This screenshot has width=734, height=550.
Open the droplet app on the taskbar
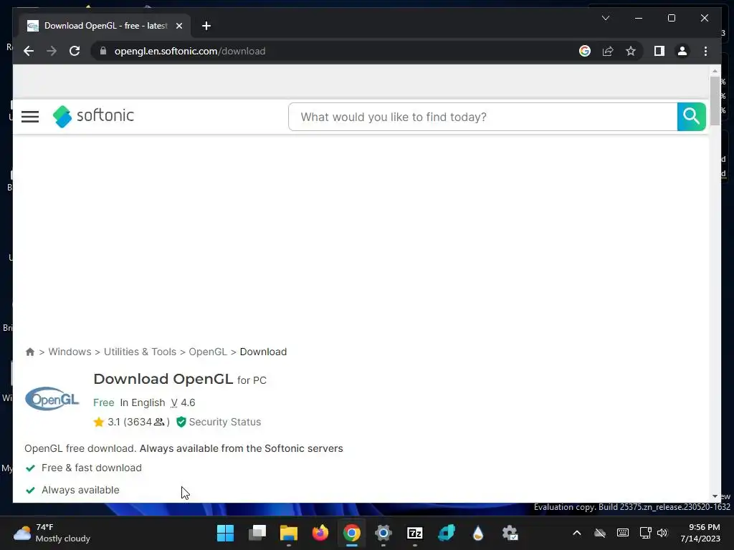point(478,533)
